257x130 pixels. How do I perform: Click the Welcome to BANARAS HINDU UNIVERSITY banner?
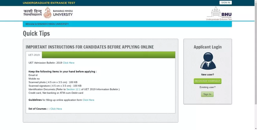pos(127,24)
